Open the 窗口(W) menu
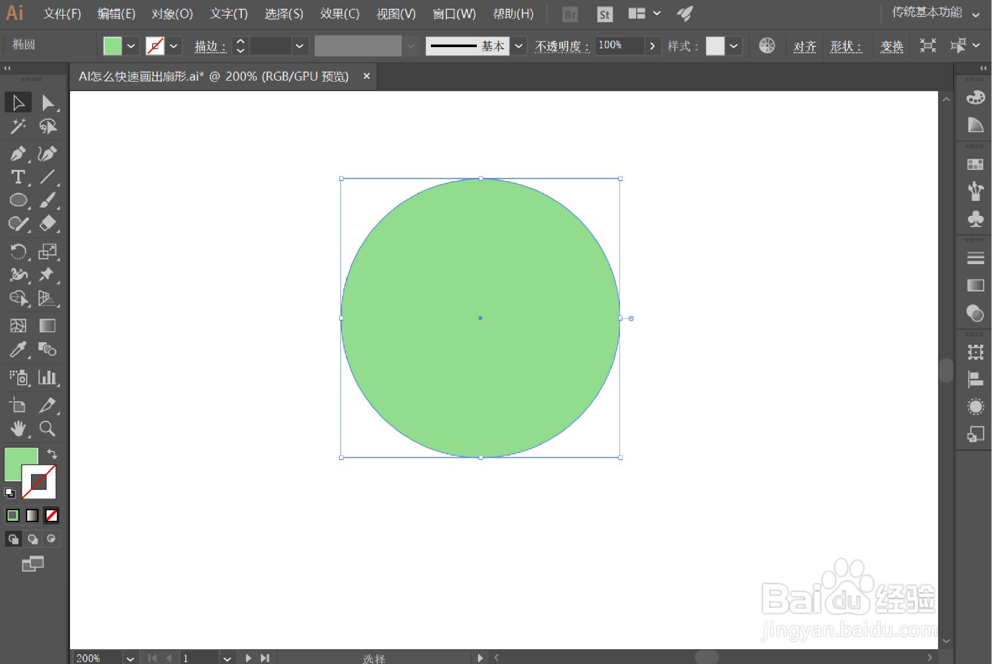Image resolution: width=992 pixels, height=664 pixels. (454, 14)
